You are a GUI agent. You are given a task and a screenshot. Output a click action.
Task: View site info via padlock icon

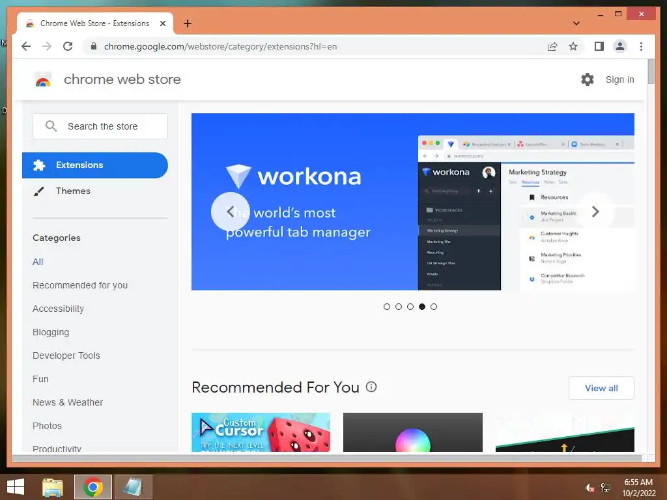pos(94,46)
